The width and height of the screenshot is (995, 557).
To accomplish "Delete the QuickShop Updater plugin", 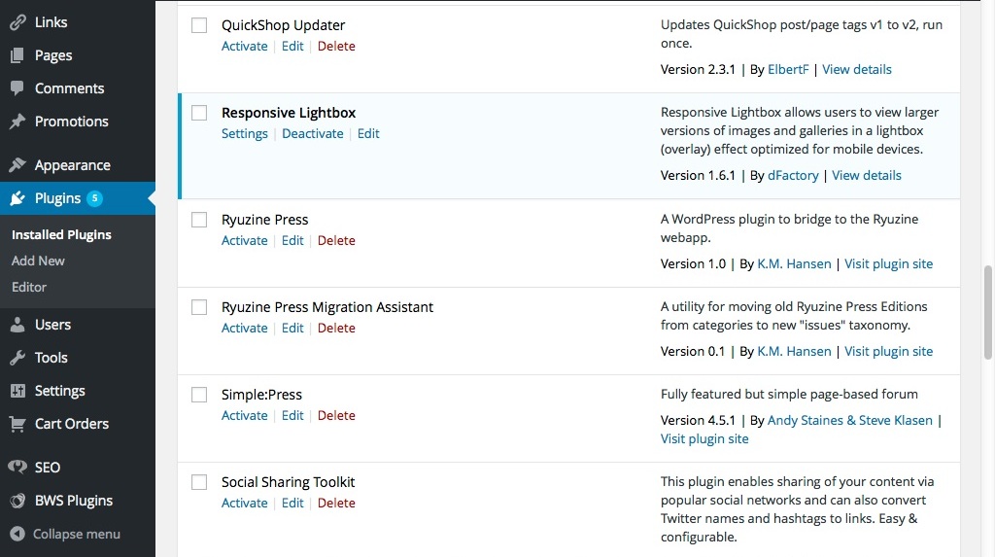I will tap(336, 46).
